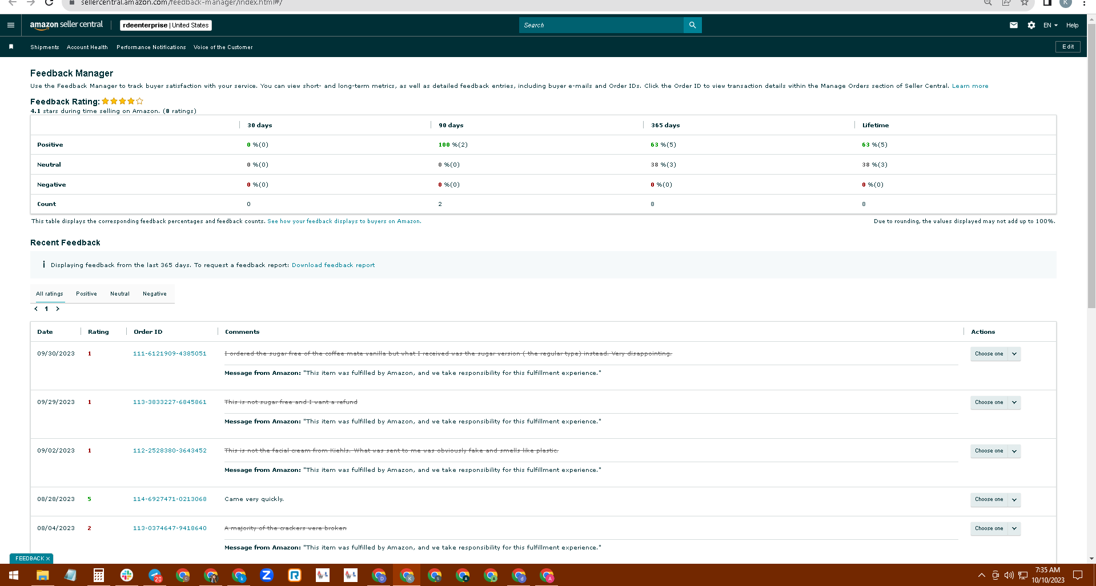Go to previous feedback page arrow
Viewport: 1096px width, 586px height.
[36, 309]
